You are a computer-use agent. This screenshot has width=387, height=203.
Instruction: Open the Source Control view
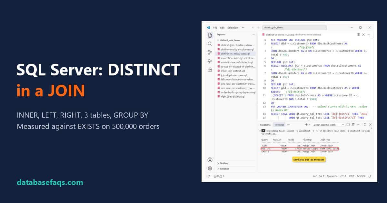210,52
